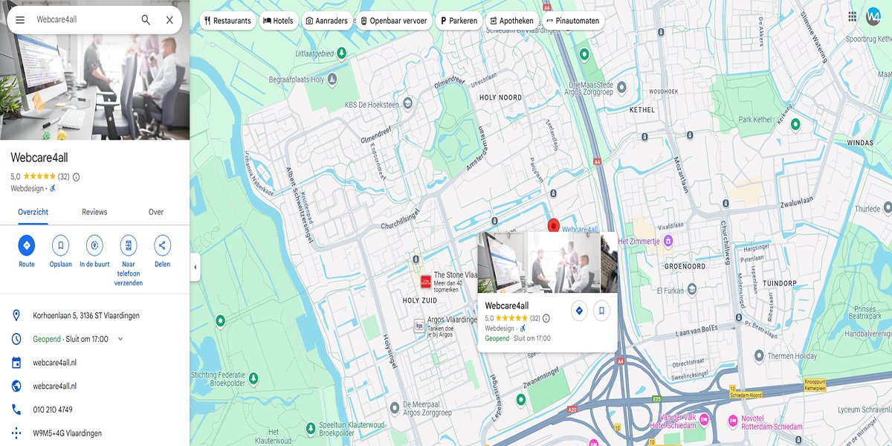Select the Pinautomaten filter chip

(x=572, y=21)
